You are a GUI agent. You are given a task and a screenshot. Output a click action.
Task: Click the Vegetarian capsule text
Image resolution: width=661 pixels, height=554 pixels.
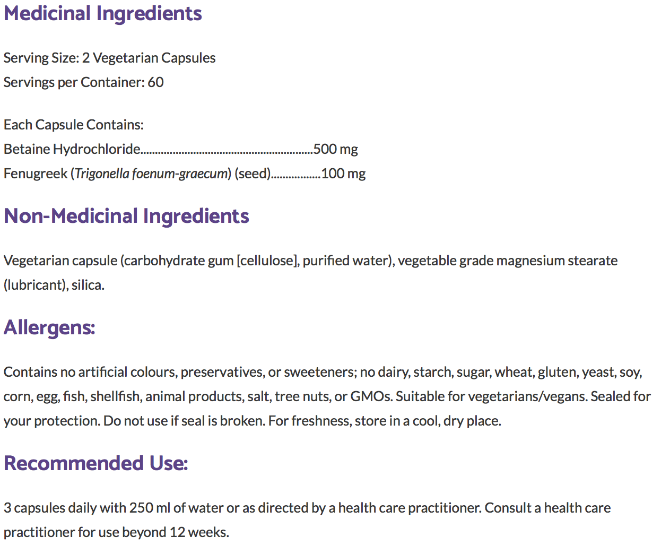[60, 261]
